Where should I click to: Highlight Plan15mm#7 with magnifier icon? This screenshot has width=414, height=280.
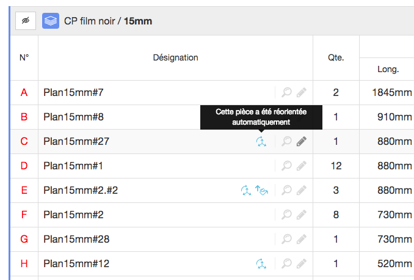pyautogui.click(x=286, y=92)
